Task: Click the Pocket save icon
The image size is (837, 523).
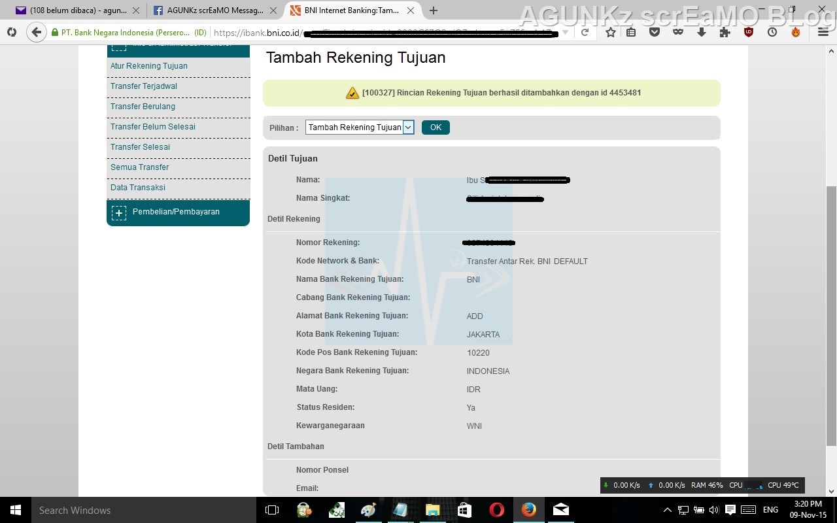Action: [x=655, y=32]
